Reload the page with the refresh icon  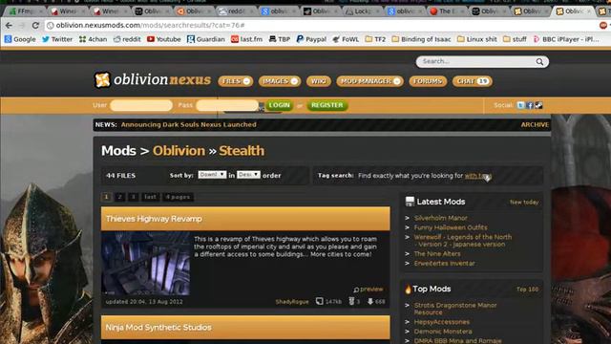click(35, 26)
